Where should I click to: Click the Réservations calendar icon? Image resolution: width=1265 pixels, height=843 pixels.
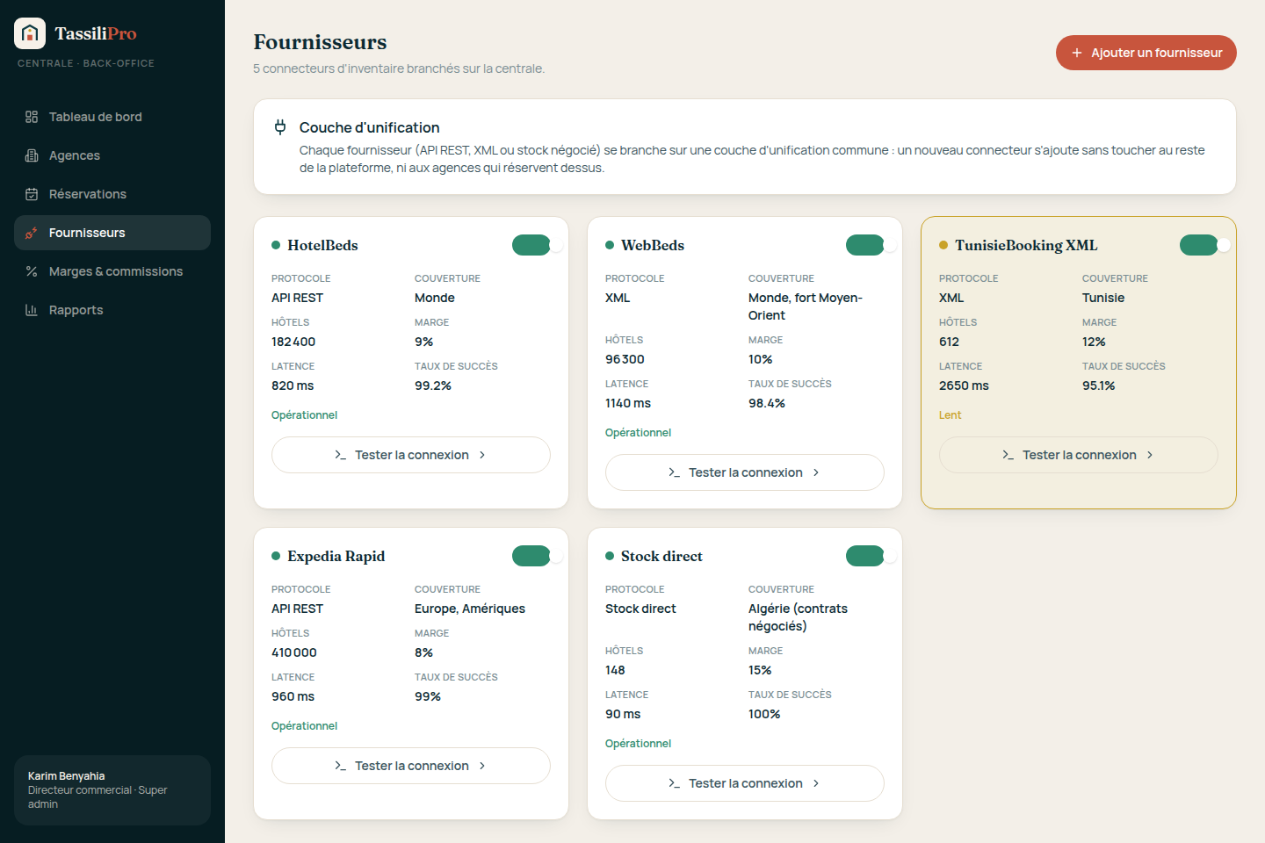coord(32,194)
